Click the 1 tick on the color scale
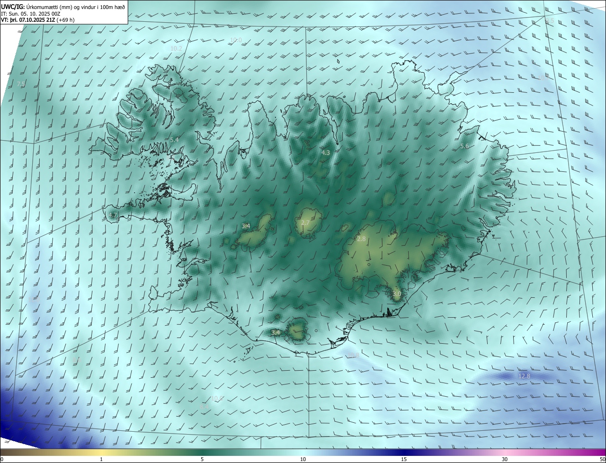606x463 pixels. 101,459
